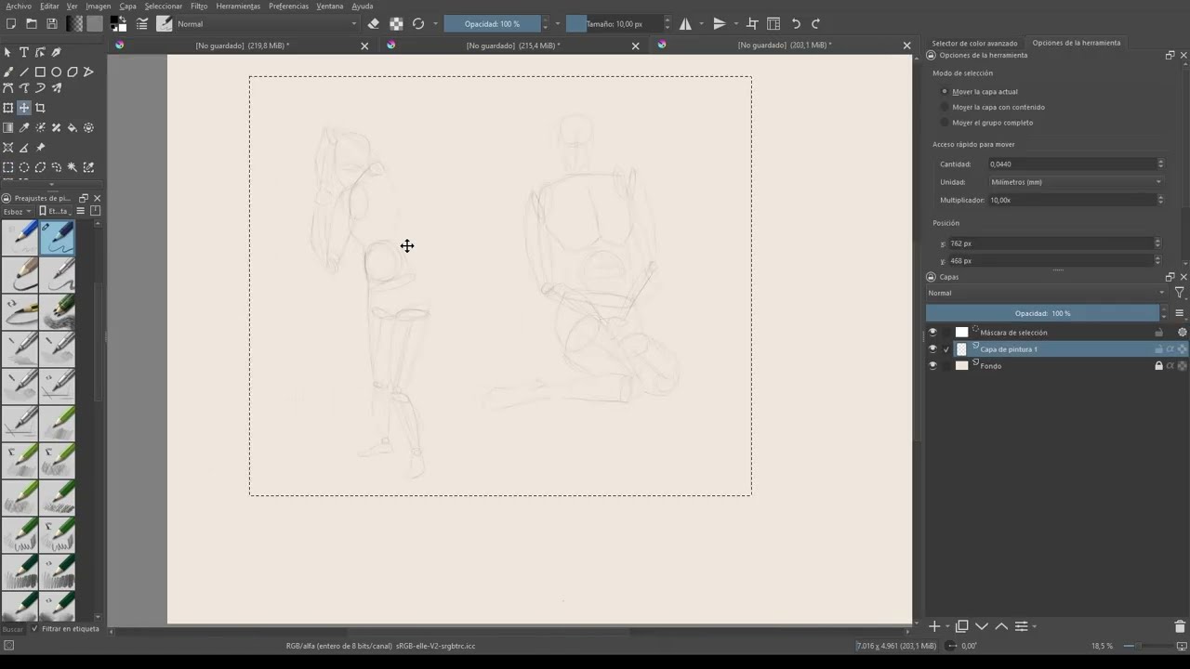The width and height of the screenshot is (1190, 669).
Task: Select the Move tool in toolbox
Action: (24, 108)
